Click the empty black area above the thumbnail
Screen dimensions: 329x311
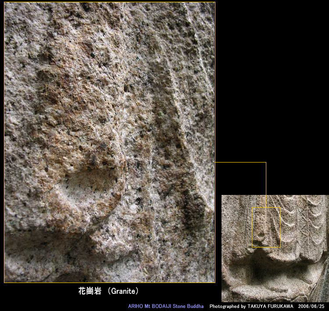[x=272, y=88]
